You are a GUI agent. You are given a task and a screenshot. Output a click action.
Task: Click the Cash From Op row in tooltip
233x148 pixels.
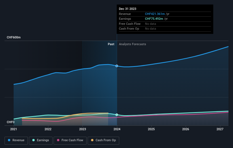165,29
